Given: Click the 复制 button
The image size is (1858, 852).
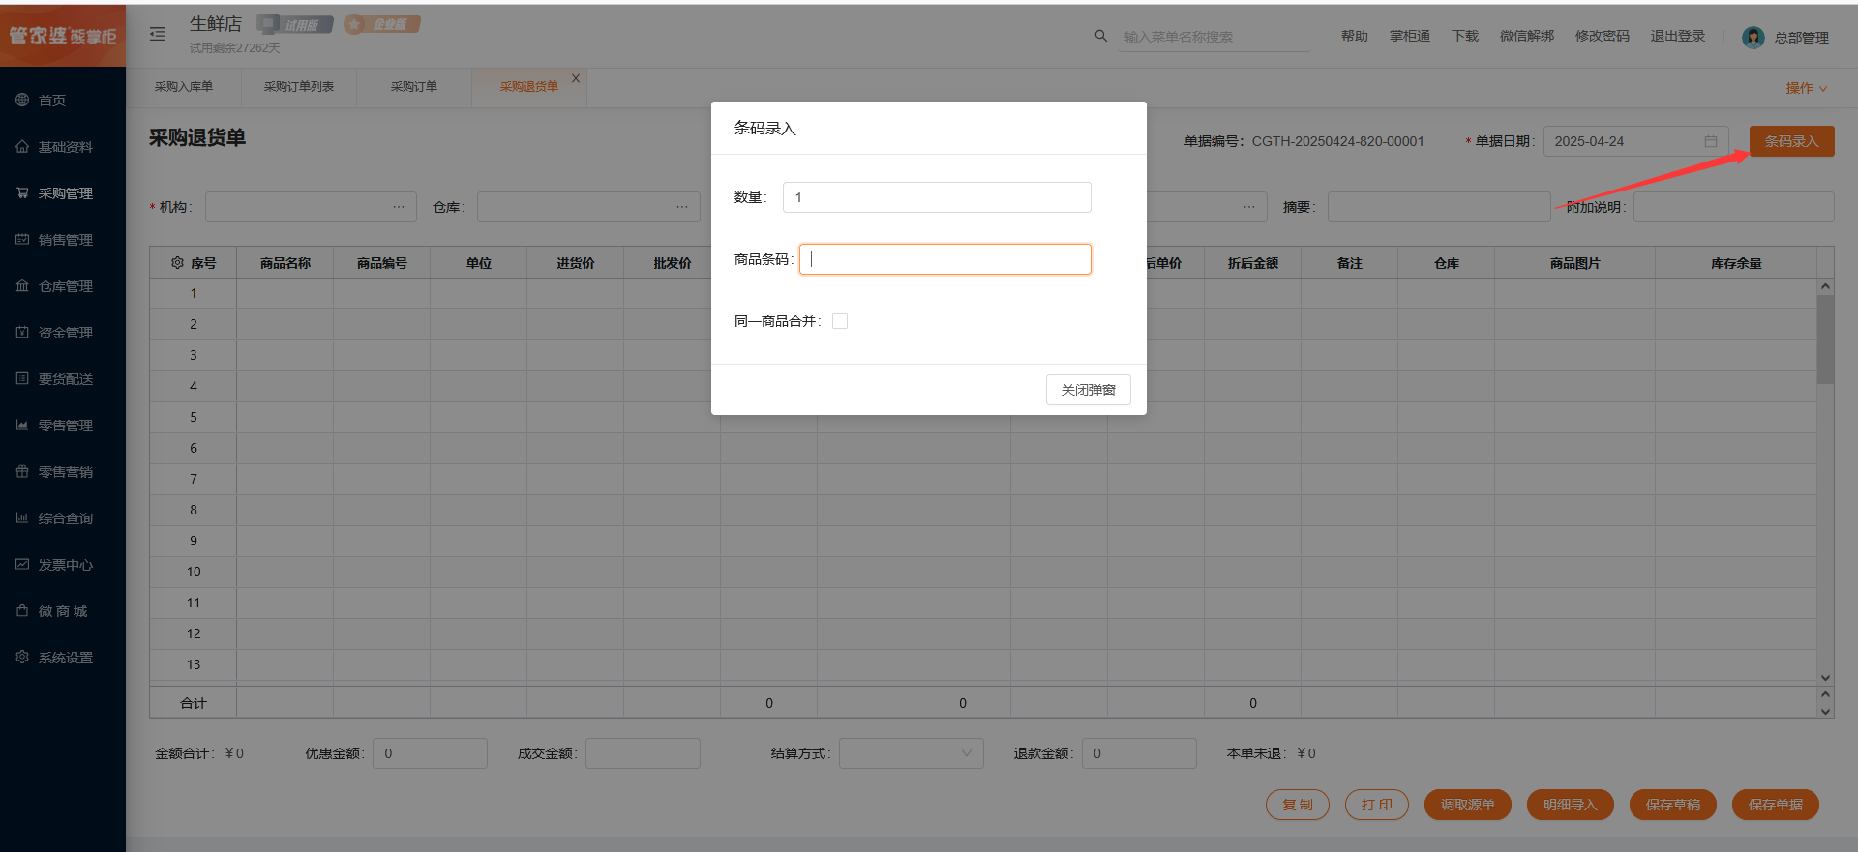Looking at the screenshot, I should click(1298, 805).
